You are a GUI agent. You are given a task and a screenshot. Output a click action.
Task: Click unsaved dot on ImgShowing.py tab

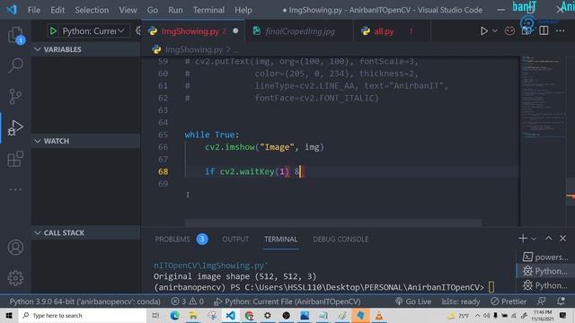pos(235,31)
